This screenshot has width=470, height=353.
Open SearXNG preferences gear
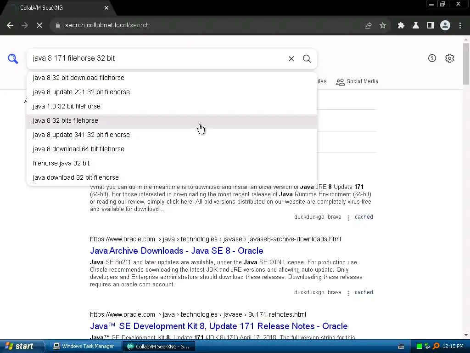tap(450, 58)
